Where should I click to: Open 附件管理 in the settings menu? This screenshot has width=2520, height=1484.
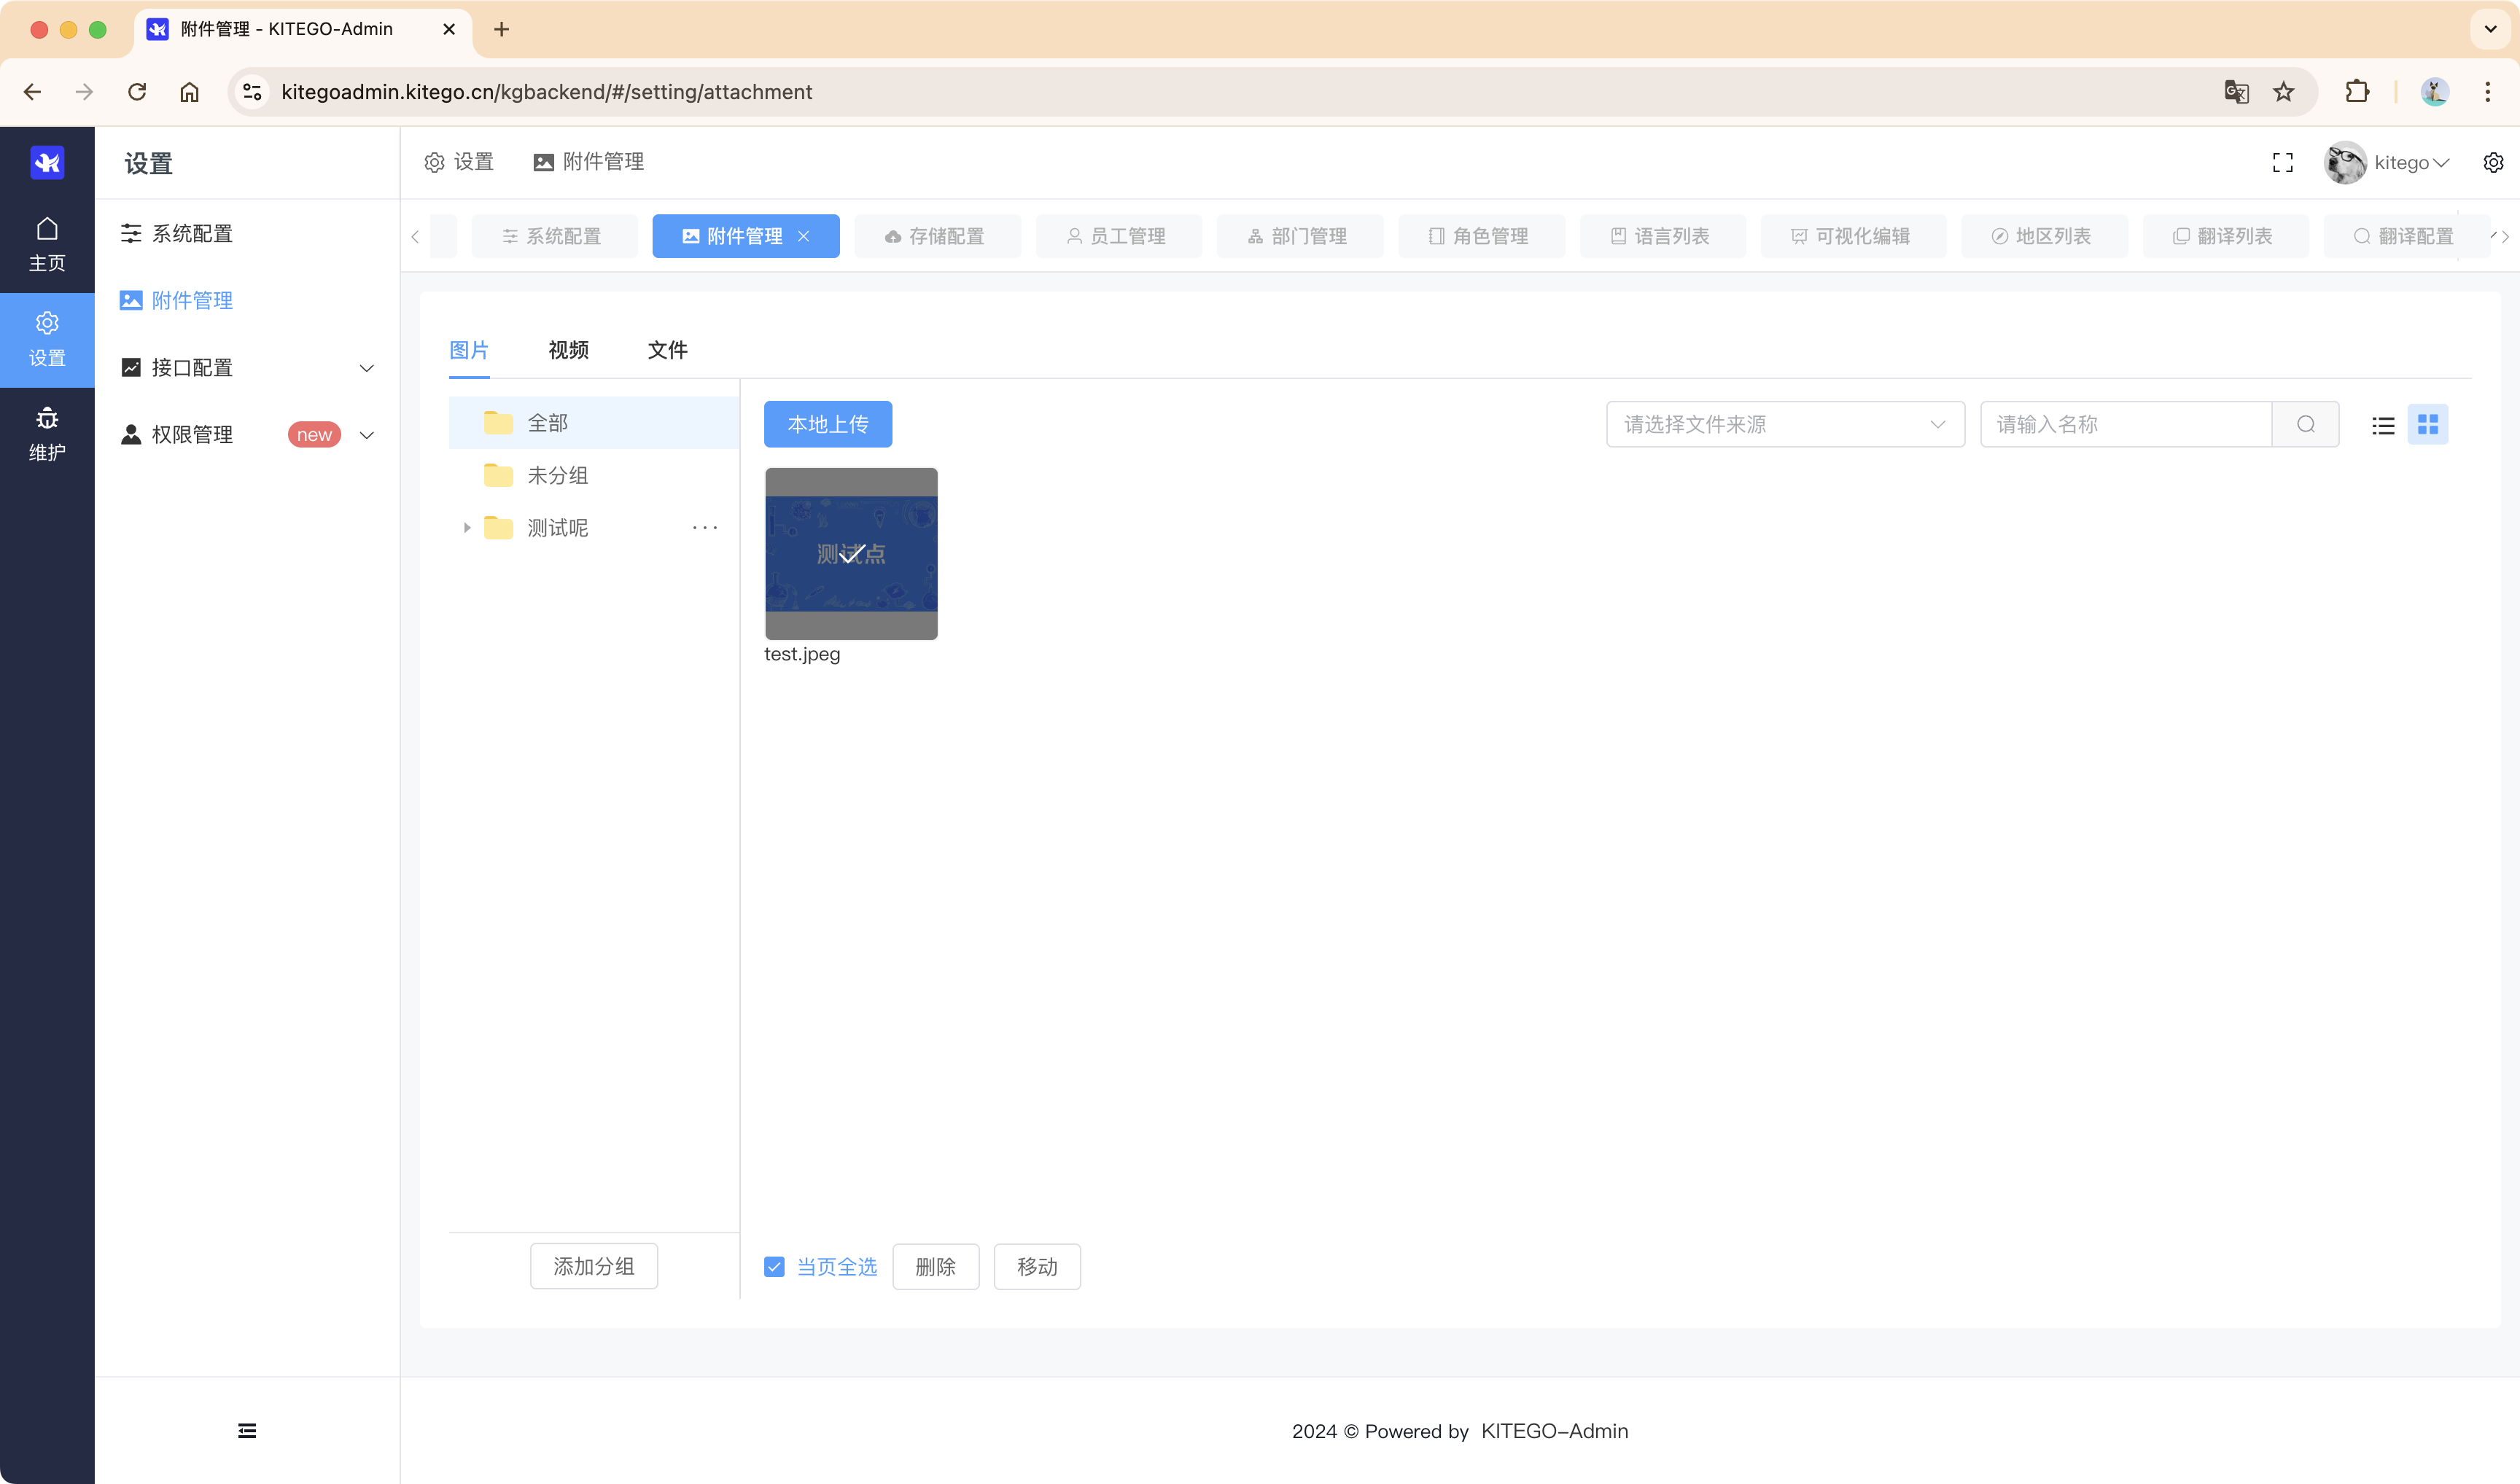247,301
